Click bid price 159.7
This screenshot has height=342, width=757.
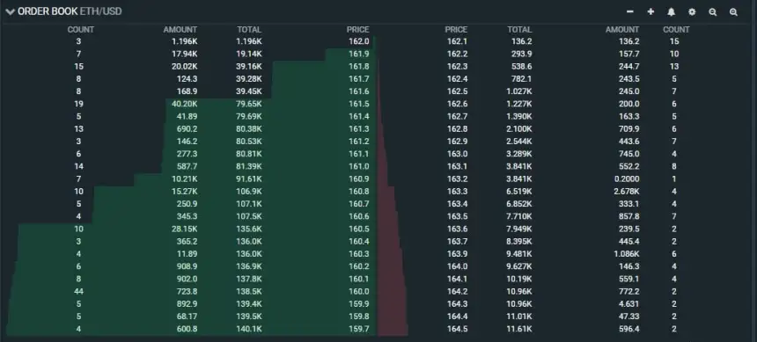coord(359,329)
